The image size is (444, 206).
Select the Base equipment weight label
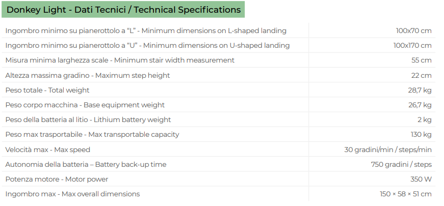(85, 105)
